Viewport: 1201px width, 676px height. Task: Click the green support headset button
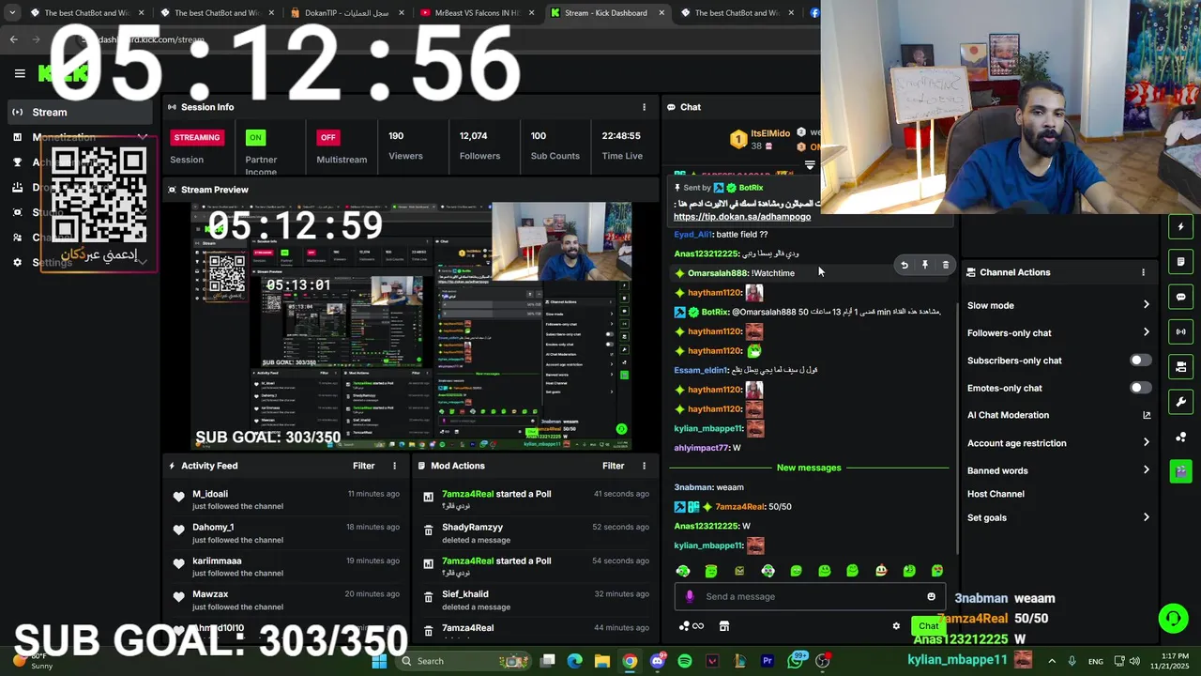(1173, 618)
